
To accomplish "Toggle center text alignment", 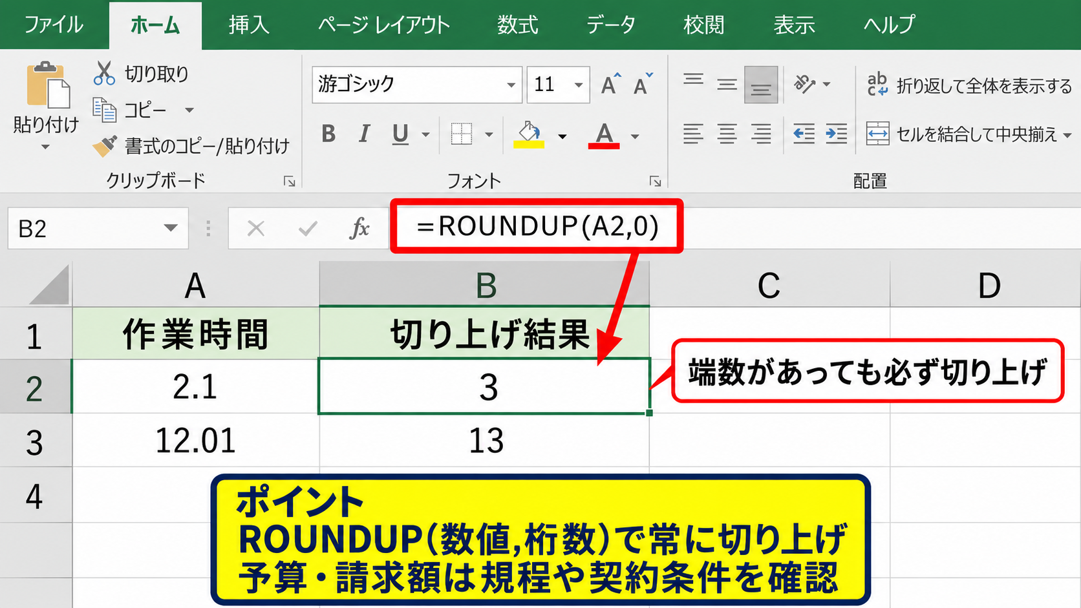I will pyautogui.click(x=727, y=134).
